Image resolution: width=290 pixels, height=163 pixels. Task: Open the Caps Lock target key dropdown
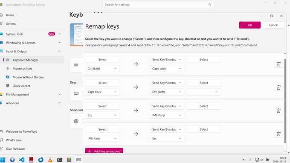coord(167,69)
